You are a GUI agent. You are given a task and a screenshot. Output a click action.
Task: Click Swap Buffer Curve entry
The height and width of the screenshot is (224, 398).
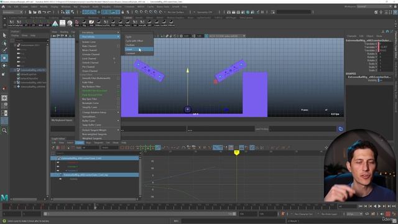91,125
